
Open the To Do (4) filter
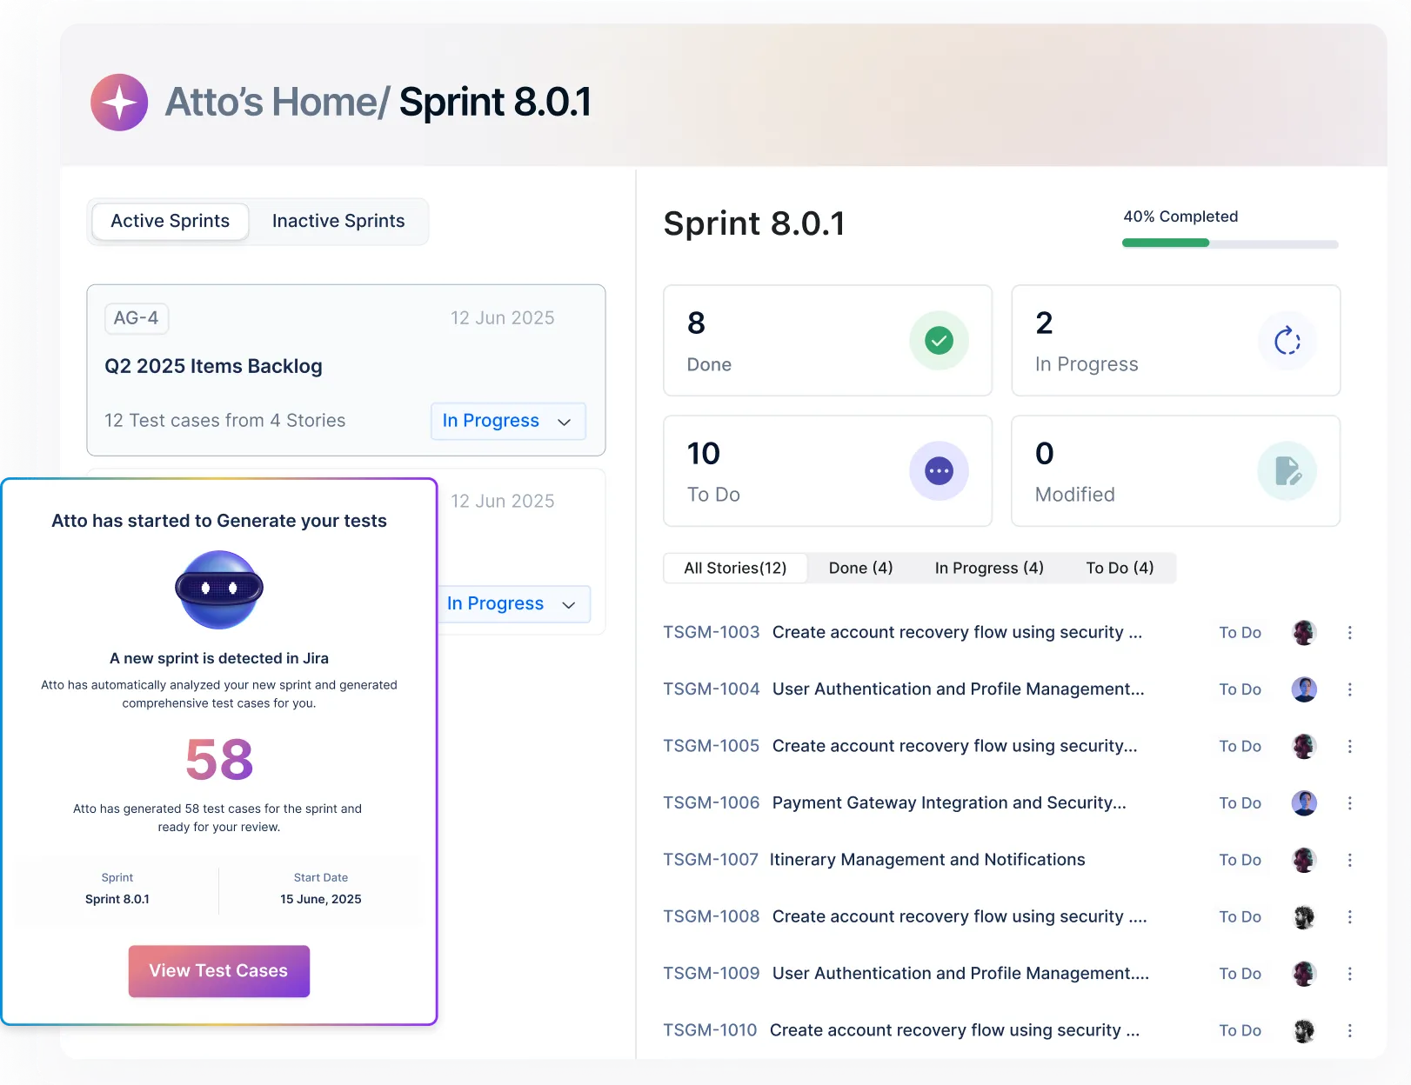pos(1120,568)
